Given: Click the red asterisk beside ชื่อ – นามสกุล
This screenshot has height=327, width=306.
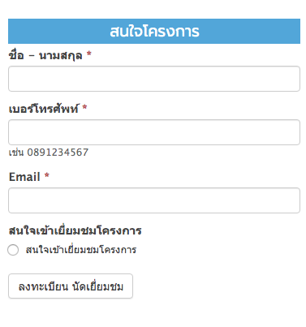Looking at the screenshot, I should pos(88,54).
